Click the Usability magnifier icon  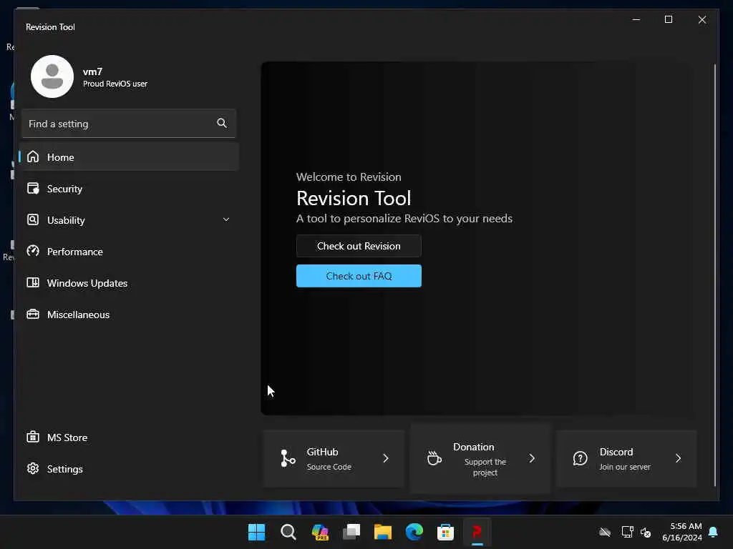(x=33, y=220)
